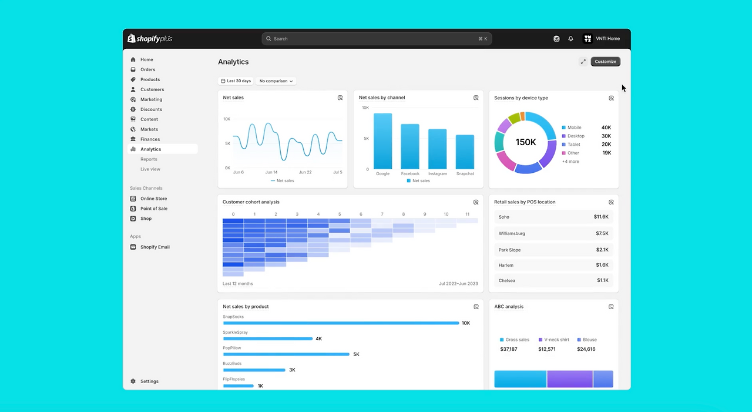Viewport: 752px width, 412px height.
Task: Click the VNTI Home store avatar icon
Action: coord(587,39)
